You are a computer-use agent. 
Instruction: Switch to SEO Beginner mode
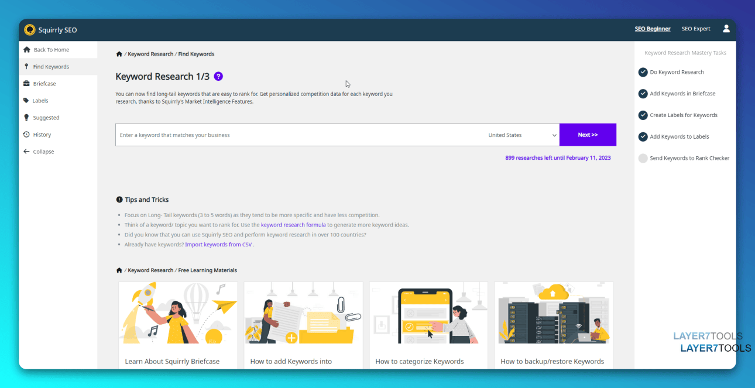653,29
